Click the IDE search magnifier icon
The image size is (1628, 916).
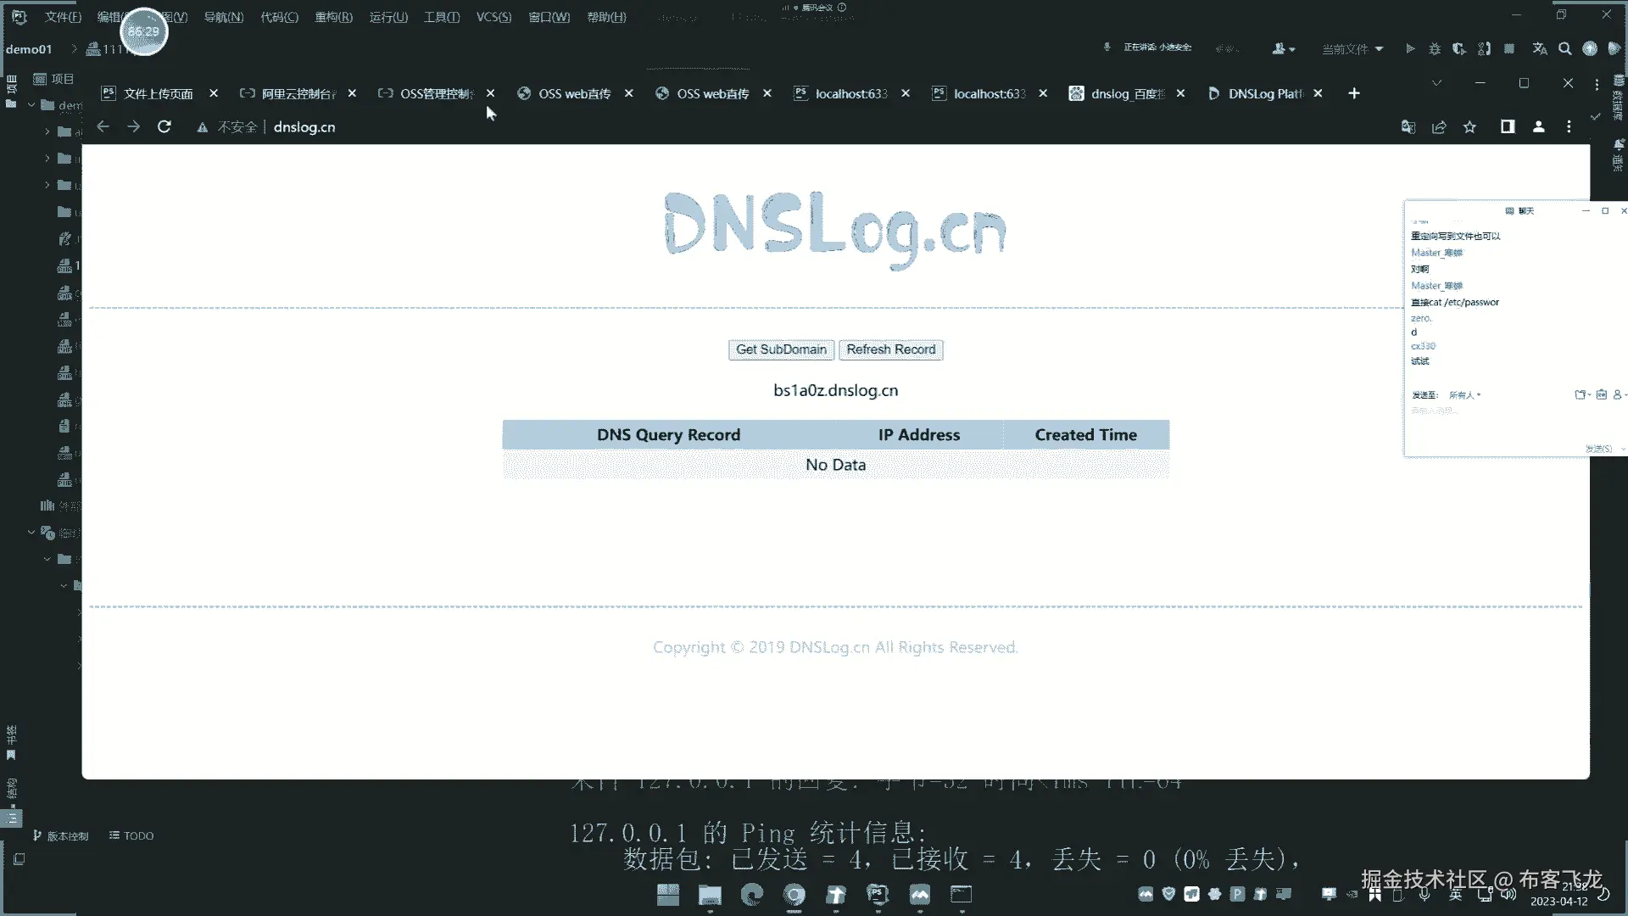(1564, 48)
